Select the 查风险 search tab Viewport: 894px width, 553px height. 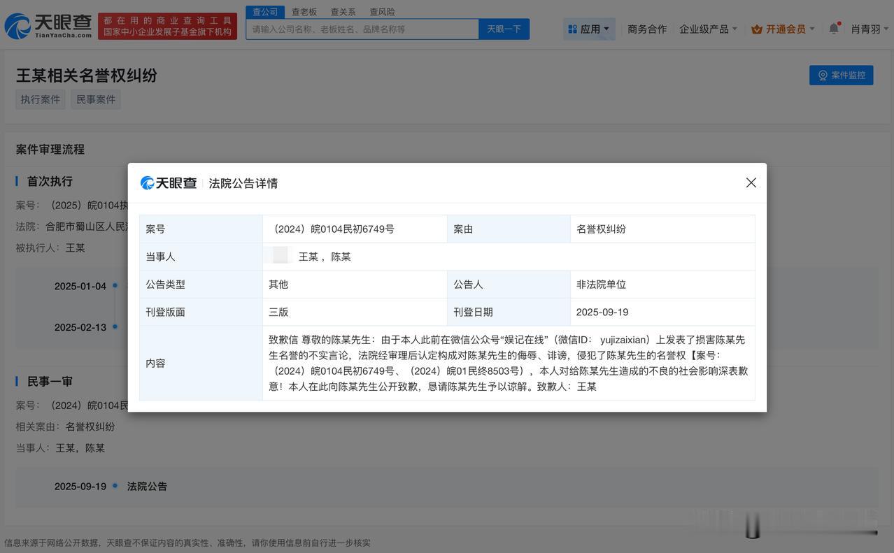pyautogui.click(x=382, y=12)
